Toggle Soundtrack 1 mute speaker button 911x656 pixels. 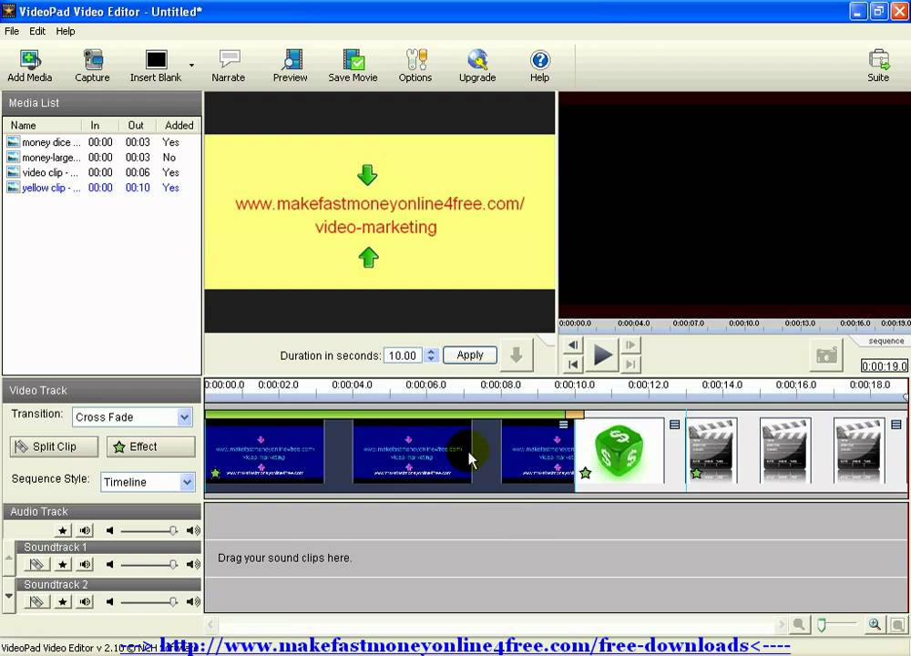(x=86, y=564)
